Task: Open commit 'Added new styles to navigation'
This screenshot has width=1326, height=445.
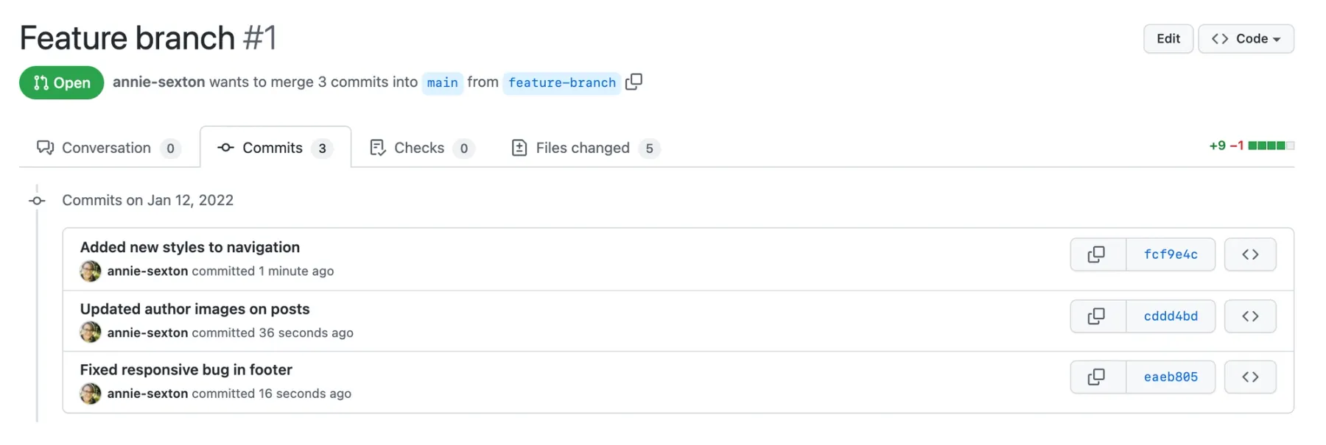Action: [x=189, y=247]
